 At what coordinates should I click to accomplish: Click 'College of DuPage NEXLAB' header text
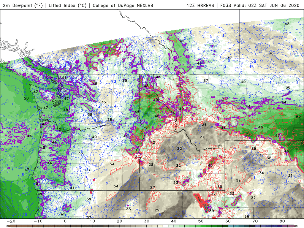point(123,6)
